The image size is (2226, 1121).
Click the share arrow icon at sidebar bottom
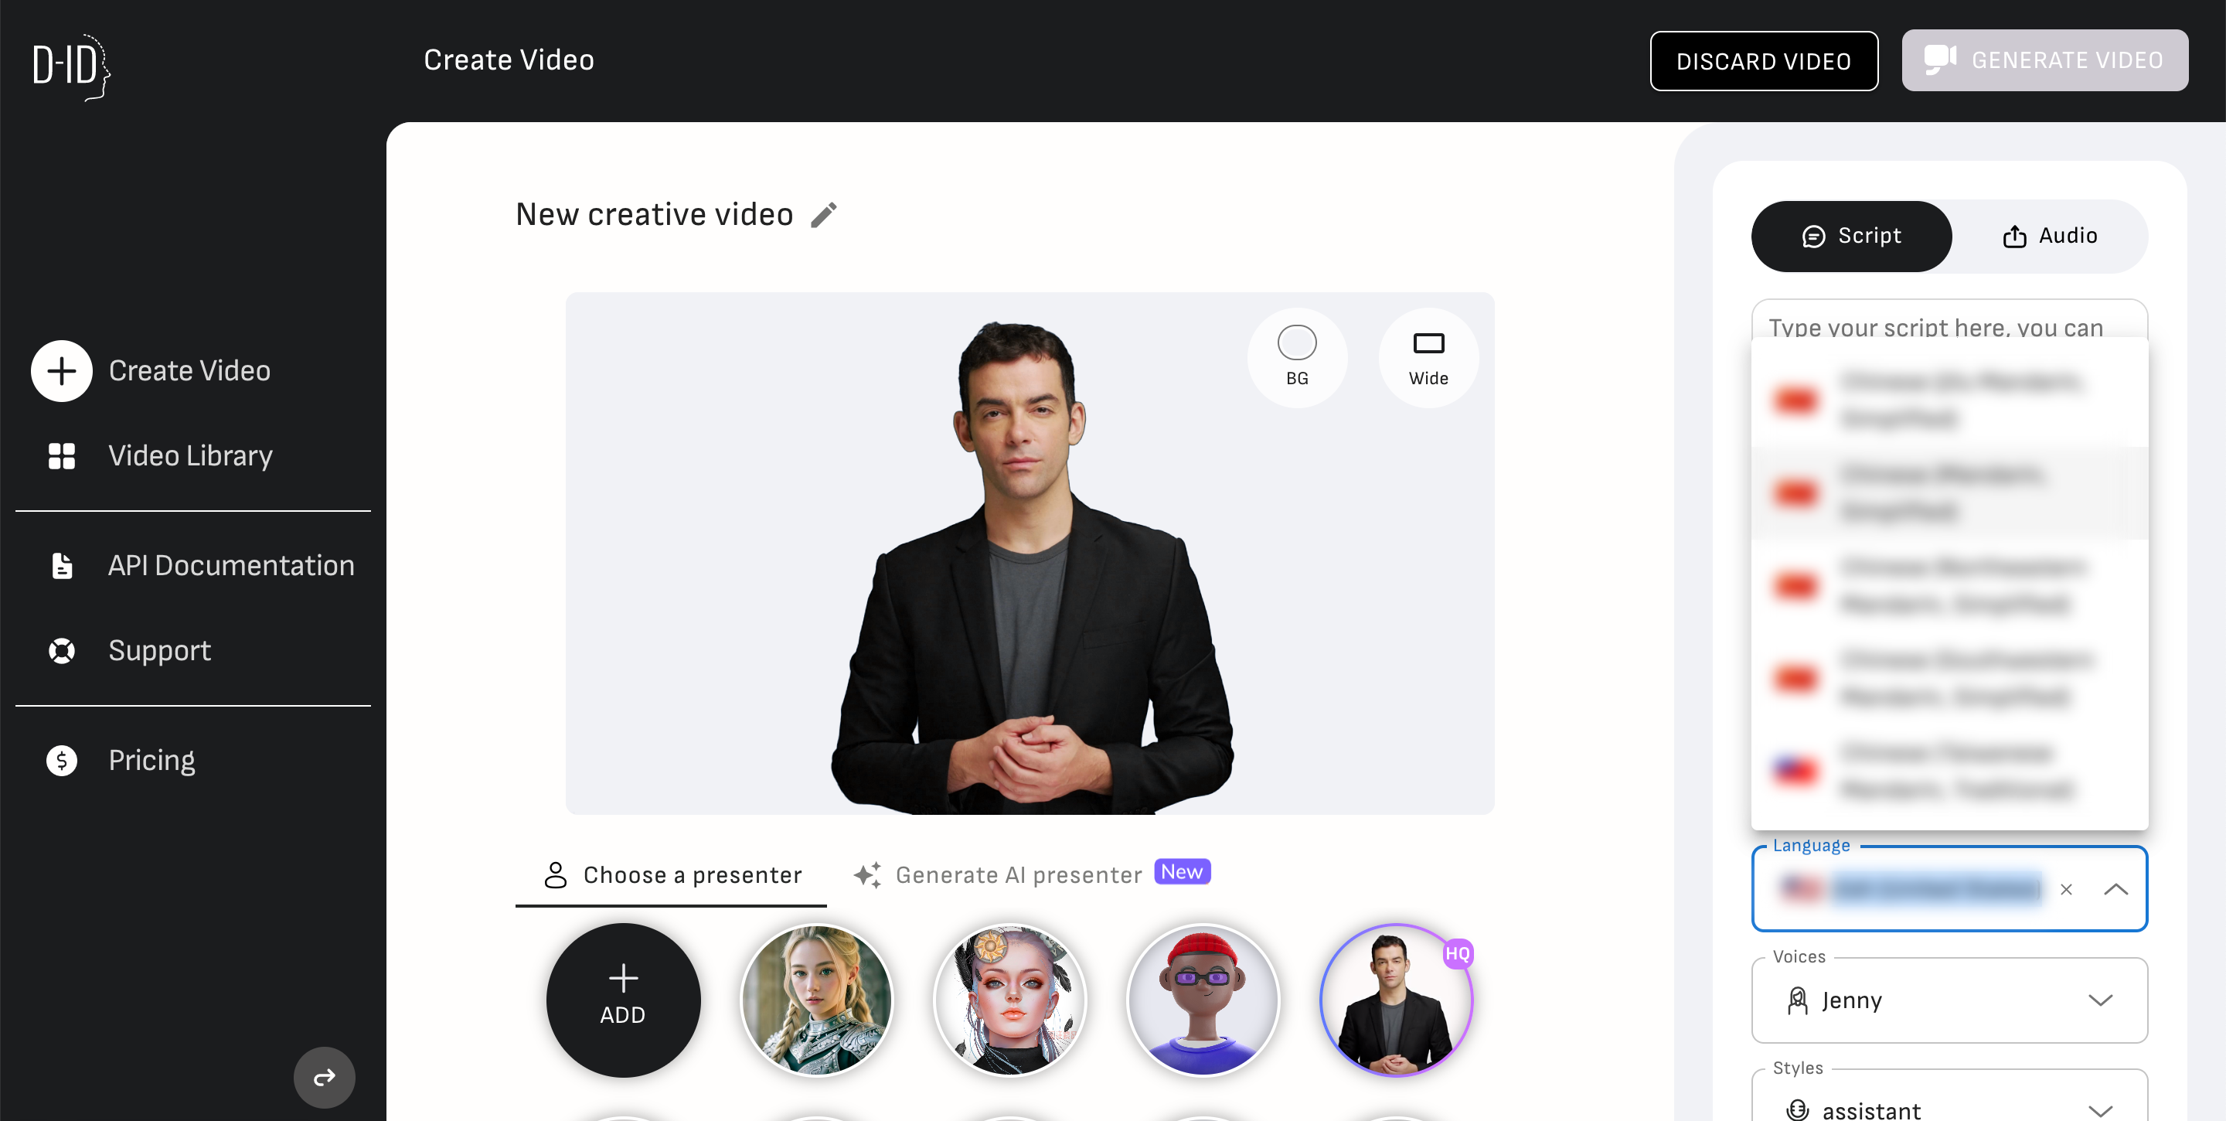(x=324, y=1077)
